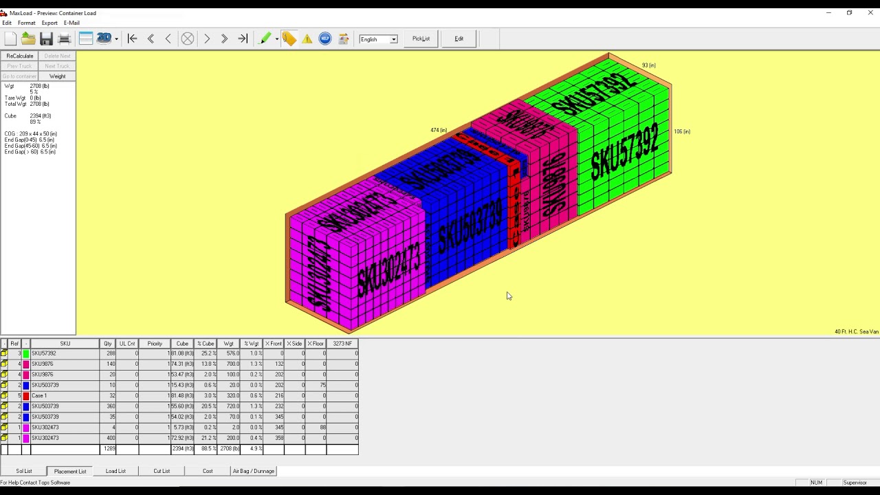Switch to the Load List tab

tap(115, 471)
